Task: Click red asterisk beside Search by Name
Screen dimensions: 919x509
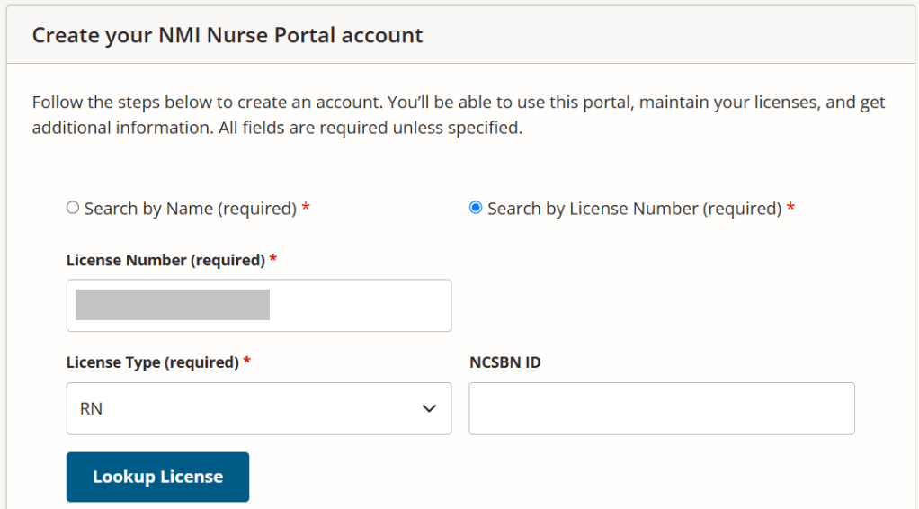Action: (x=306, y=209)
